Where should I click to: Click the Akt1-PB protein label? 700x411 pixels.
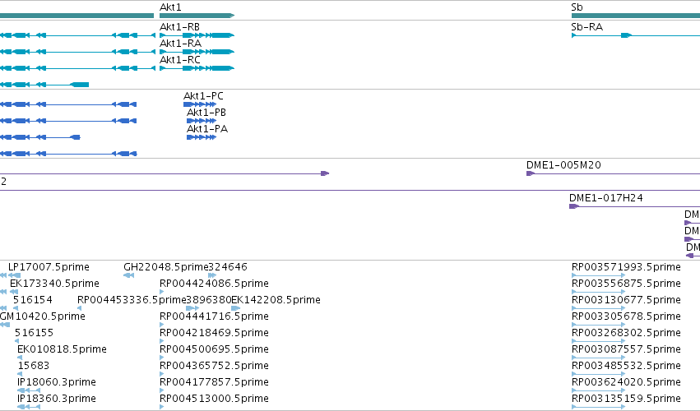[206, 113]
